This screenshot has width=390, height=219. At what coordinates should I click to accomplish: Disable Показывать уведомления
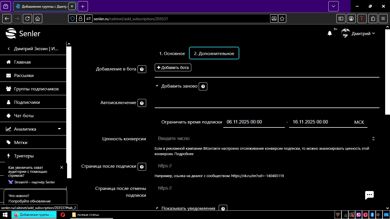(x=156, y=208)
